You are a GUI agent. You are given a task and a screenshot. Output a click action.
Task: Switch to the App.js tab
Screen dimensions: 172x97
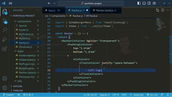point(53,10)
